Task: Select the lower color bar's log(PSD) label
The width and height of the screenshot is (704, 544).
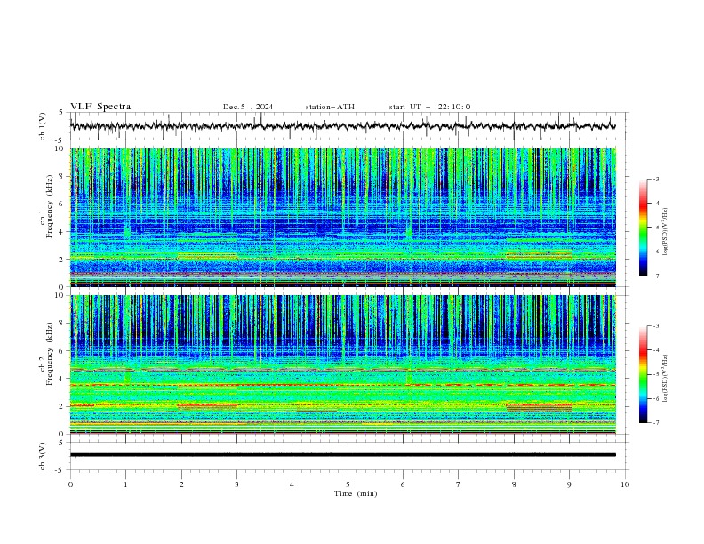Action: [x=665, y=379]
